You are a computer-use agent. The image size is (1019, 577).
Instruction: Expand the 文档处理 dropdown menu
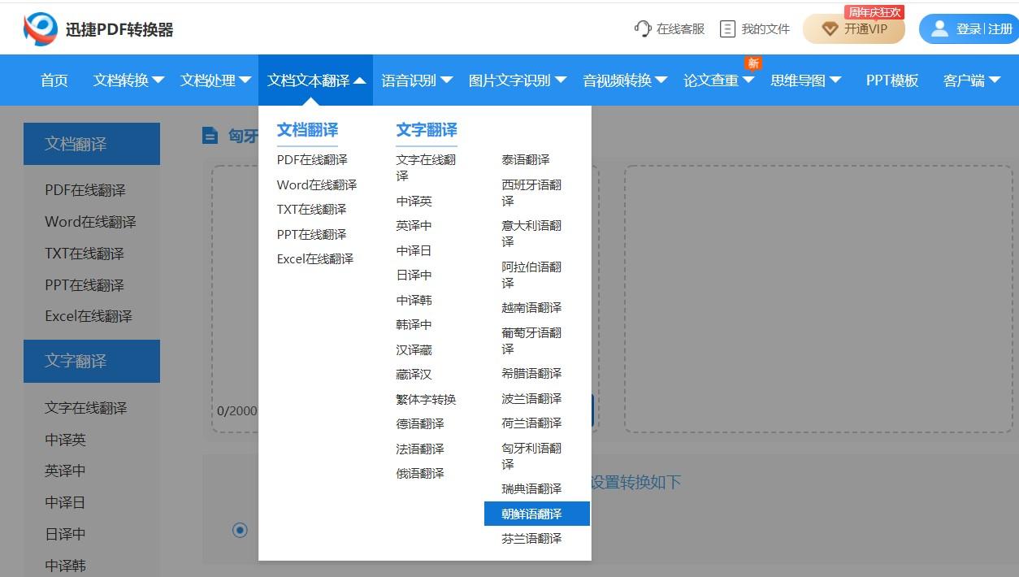point(215,80)
